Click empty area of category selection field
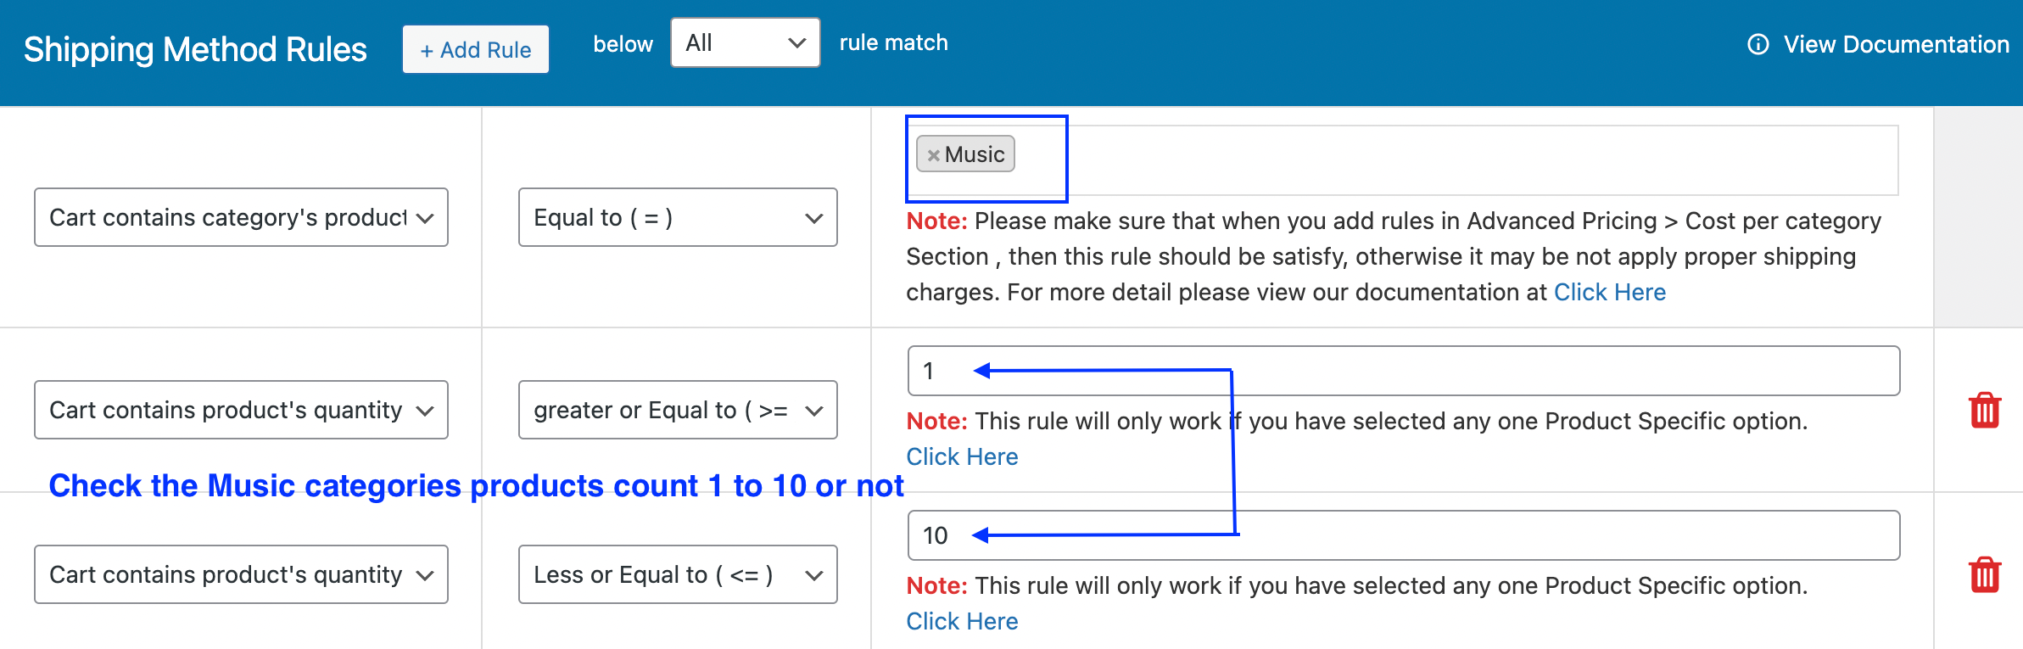The image size is (2023, 649). [x=1442, y=160]
